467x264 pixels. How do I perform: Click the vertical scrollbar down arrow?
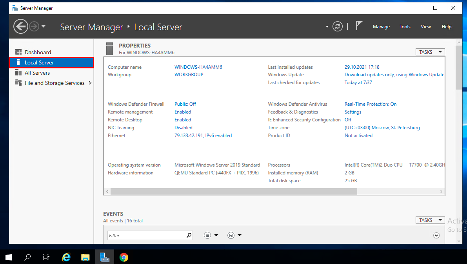tap(459, 240)
